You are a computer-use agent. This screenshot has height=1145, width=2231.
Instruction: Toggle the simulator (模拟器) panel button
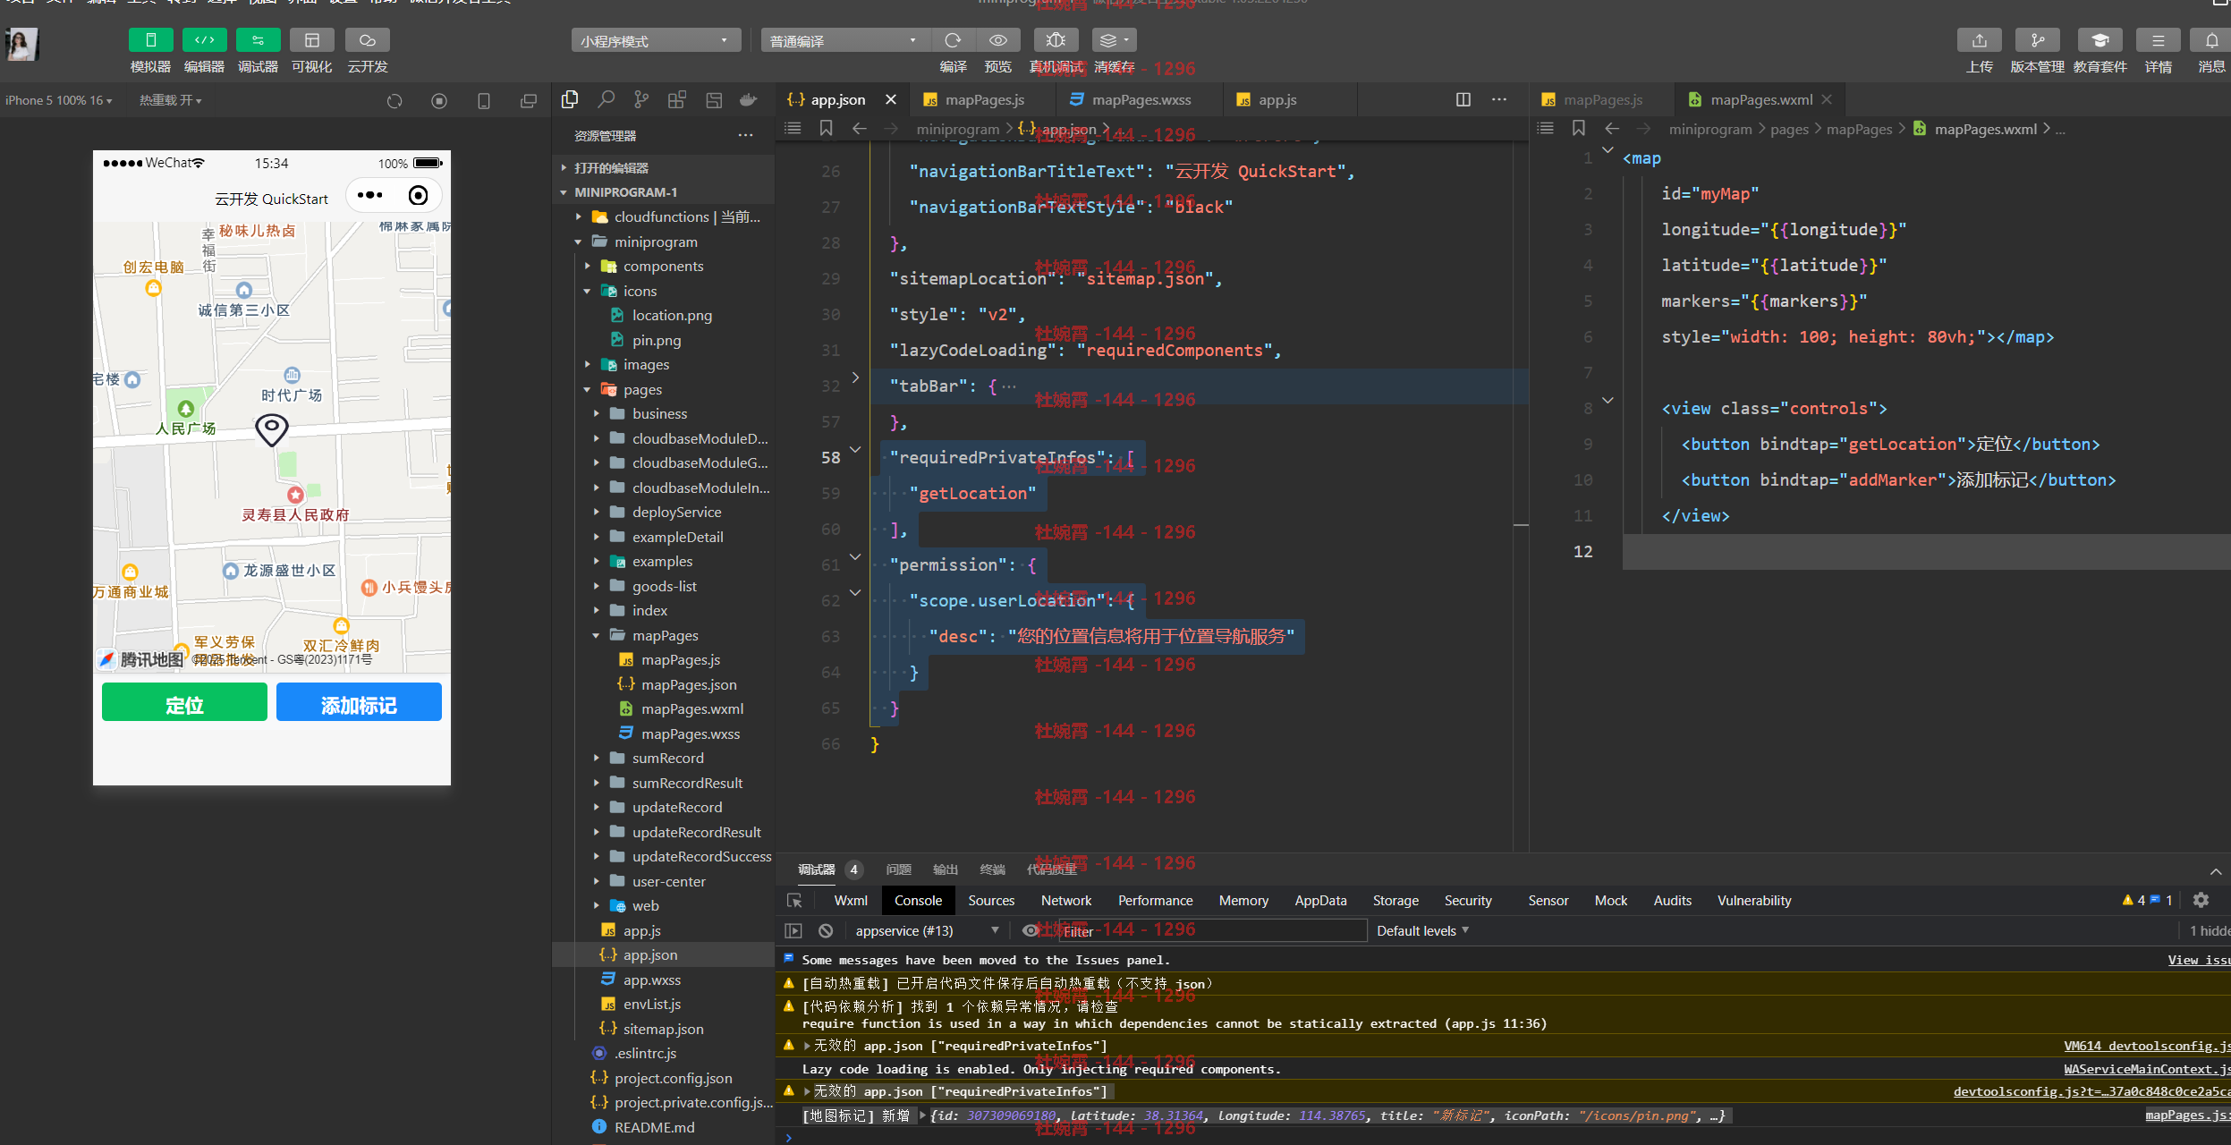(150, 40)
